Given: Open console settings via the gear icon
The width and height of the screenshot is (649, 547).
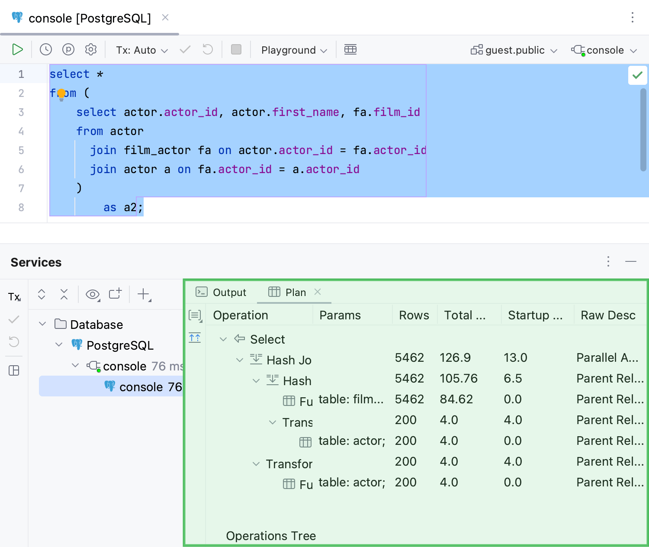Looking at the screenshot, I should (x=91, y=49).
